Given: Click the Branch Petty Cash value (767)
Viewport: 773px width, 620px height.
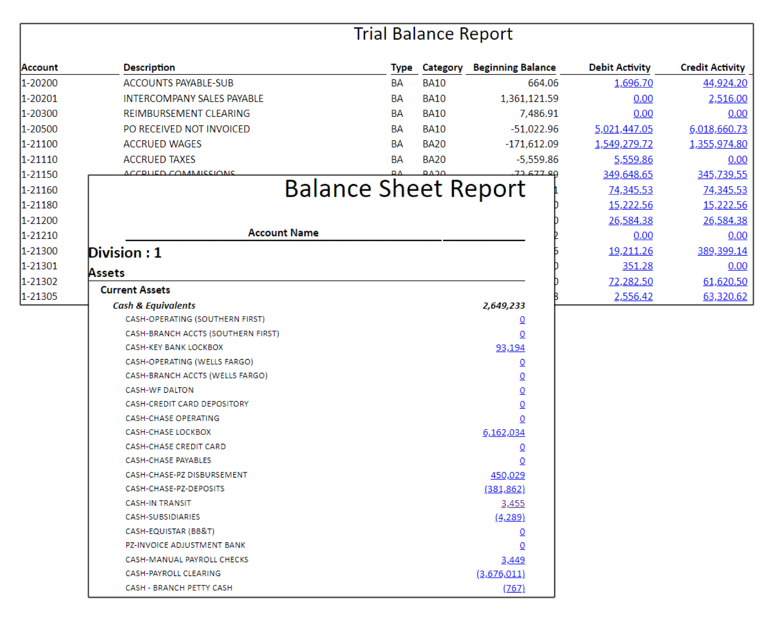Looking at the screenshot, I should [513, 588].
